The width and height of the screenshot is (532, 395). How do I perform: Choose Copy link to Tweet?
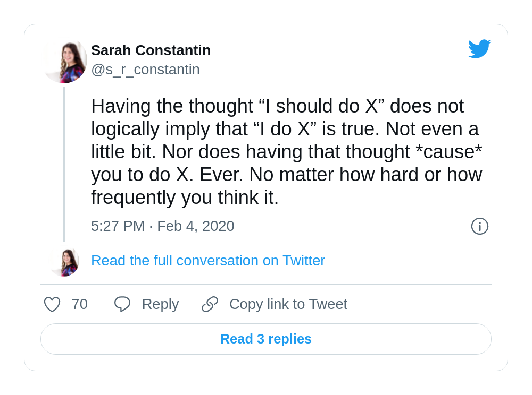click(x=288, y=304)
